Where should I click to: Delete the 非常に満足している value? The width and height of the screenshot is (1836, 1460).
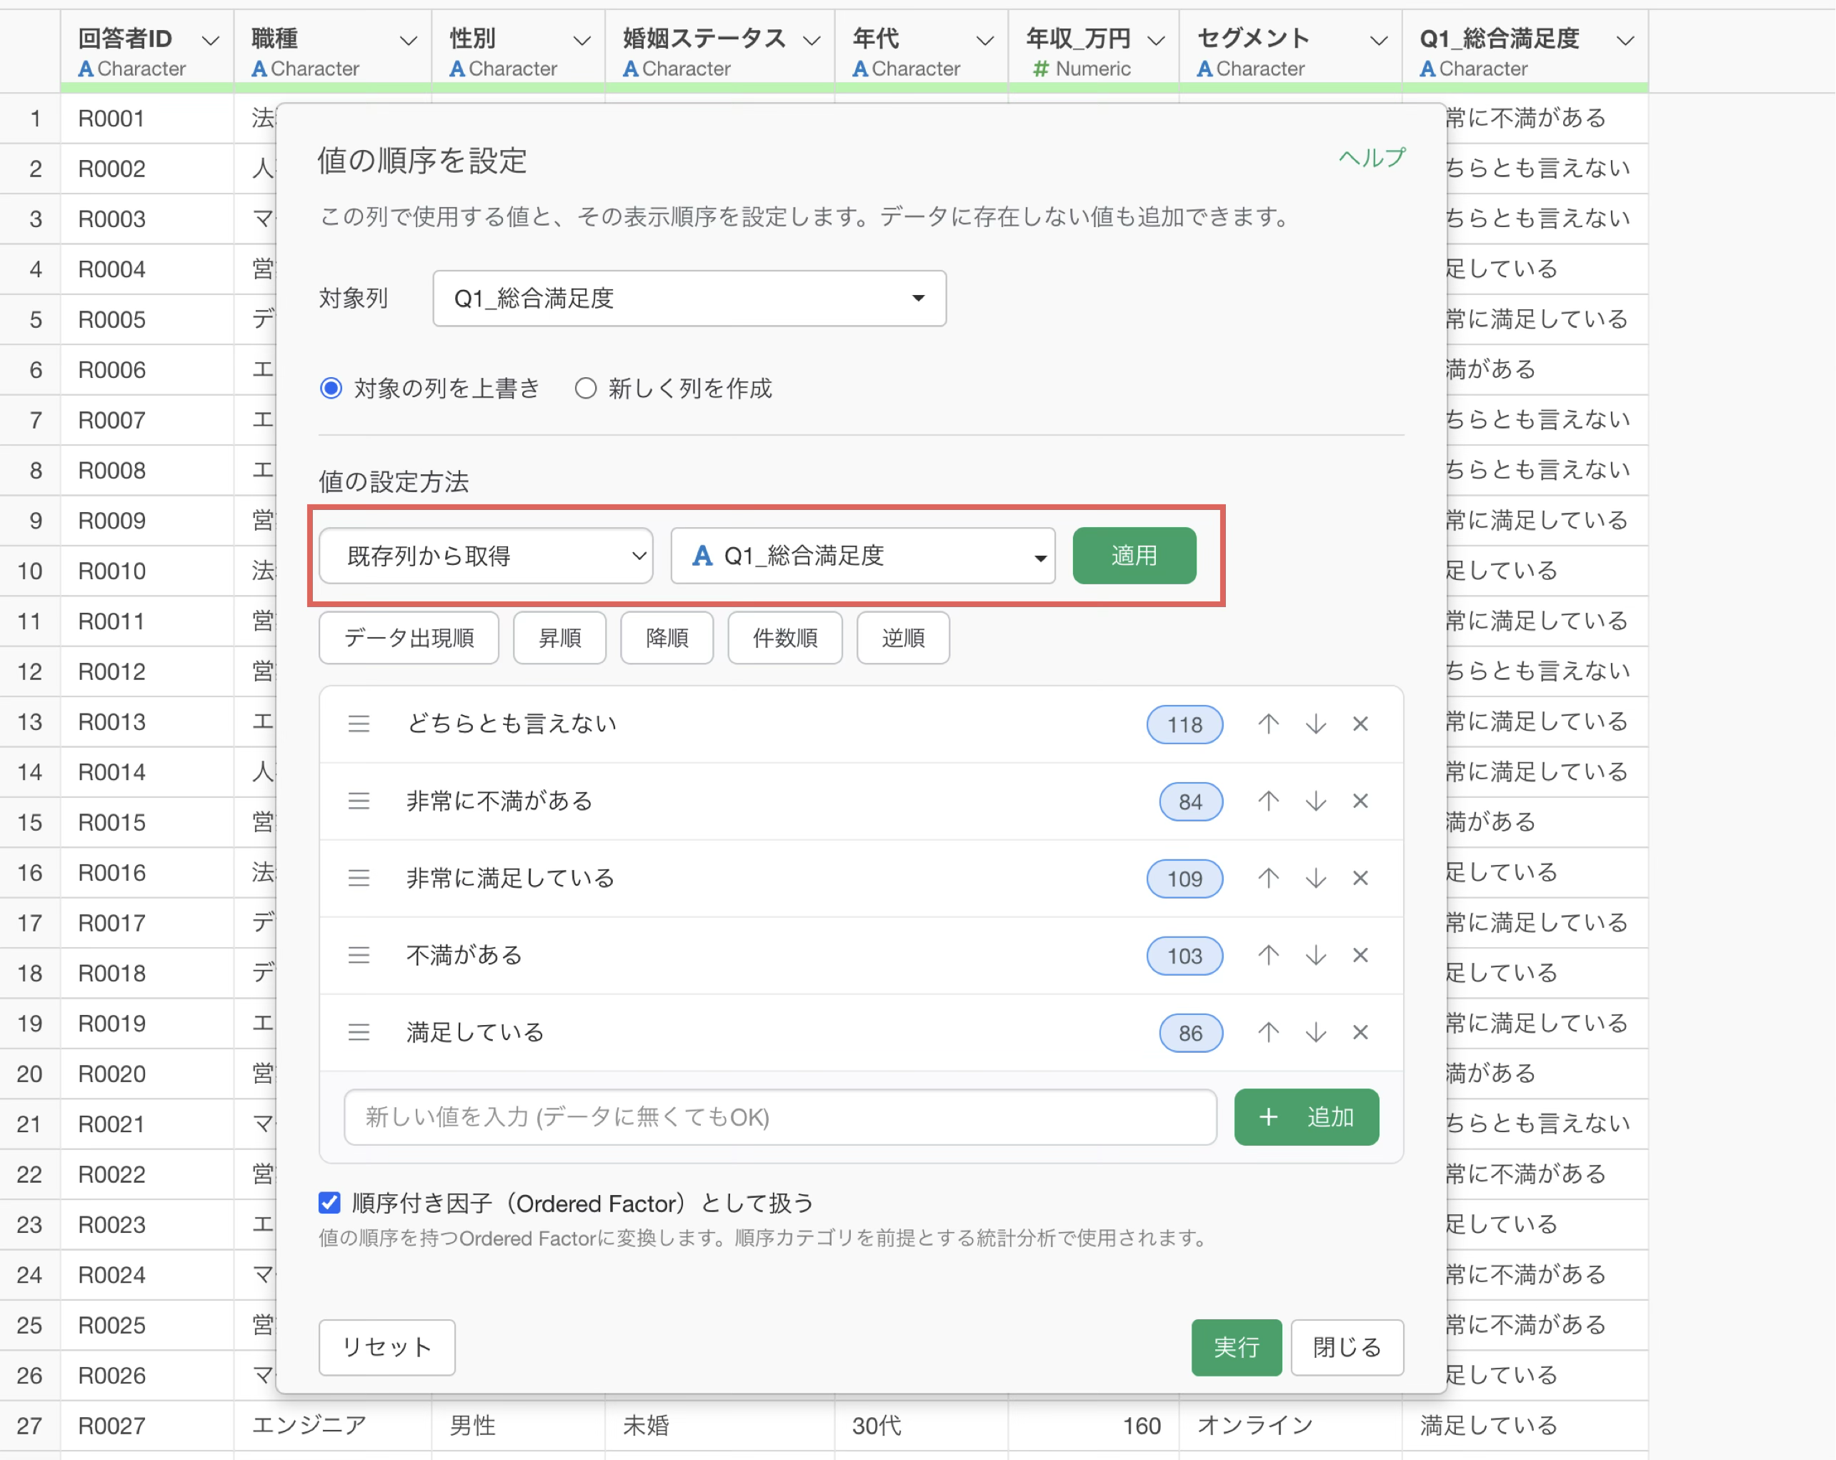[x=1361, y=878]
